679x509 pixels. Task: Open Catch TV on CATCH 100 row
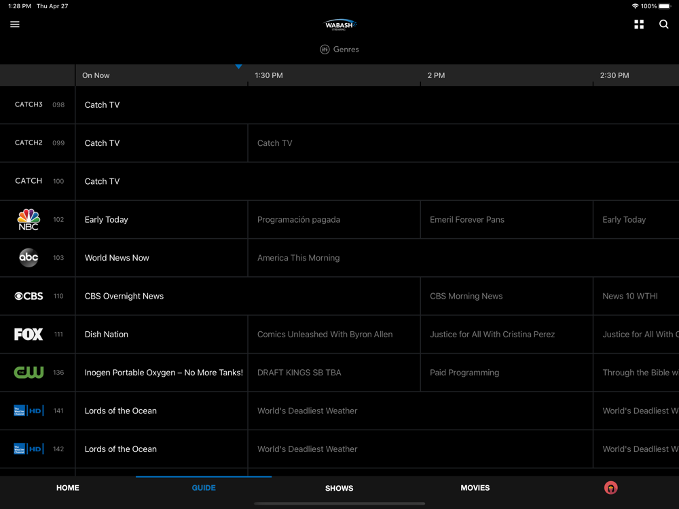pos(377,181)
